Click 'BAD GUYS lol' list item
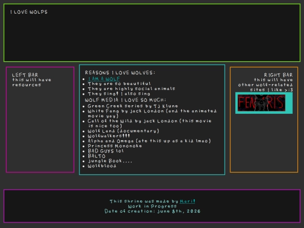The width and height of the screenshot is (304, 228). [x=106, y=151]
